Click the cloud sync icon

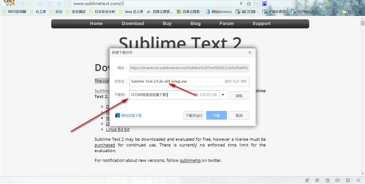(x=339, y=3)
